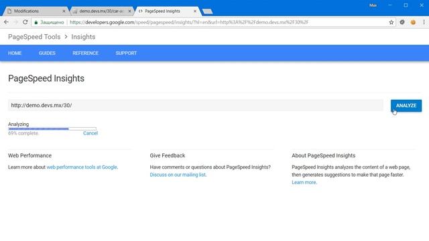Open the Learn more link
This screenshot has width=429, height=241.
pos(304,182)
